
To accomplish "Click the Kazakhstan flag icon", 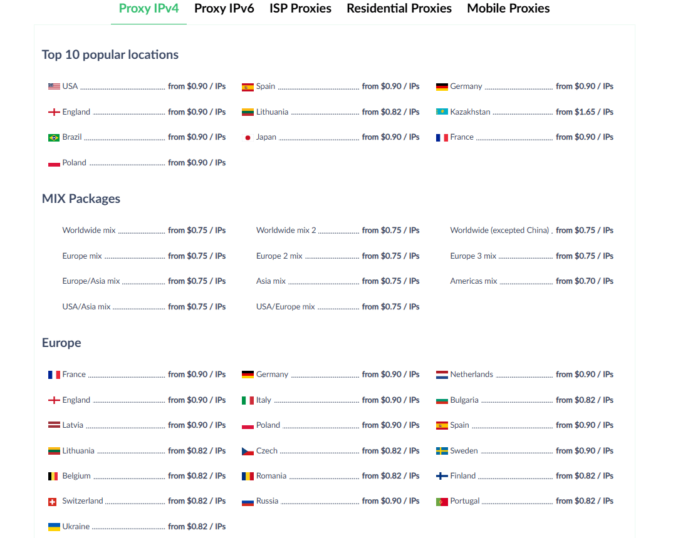I will (x=442, y=112).
